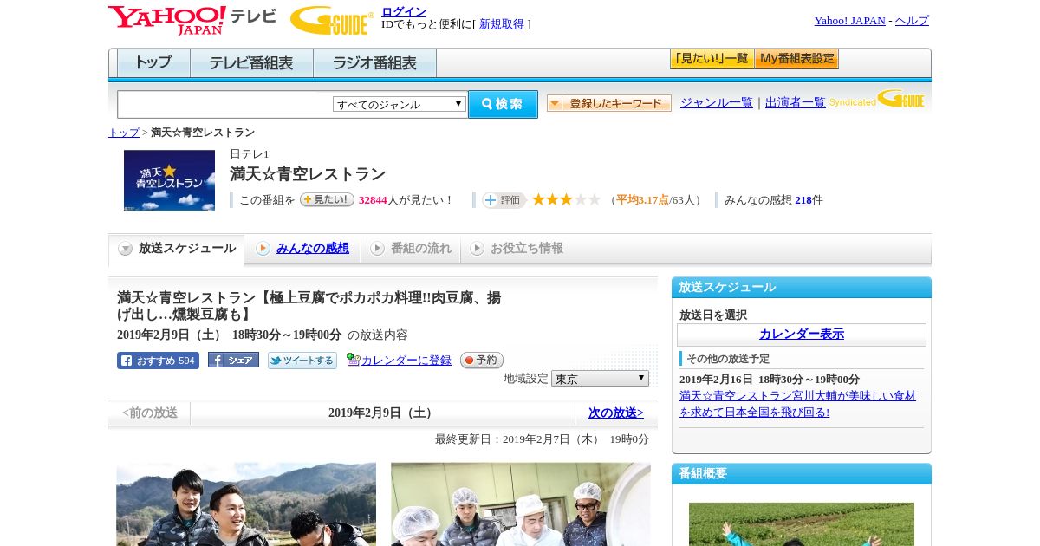This screenshot has width=1040, height=546.
Task: Click the 見たい! plus button
Action: (327, 199)
